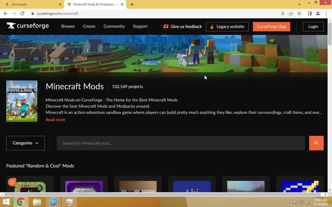The height and width of the screenshot is (207, 332).
Task: Click the Google icon in the address bar
Action: (x=283, y=13)
